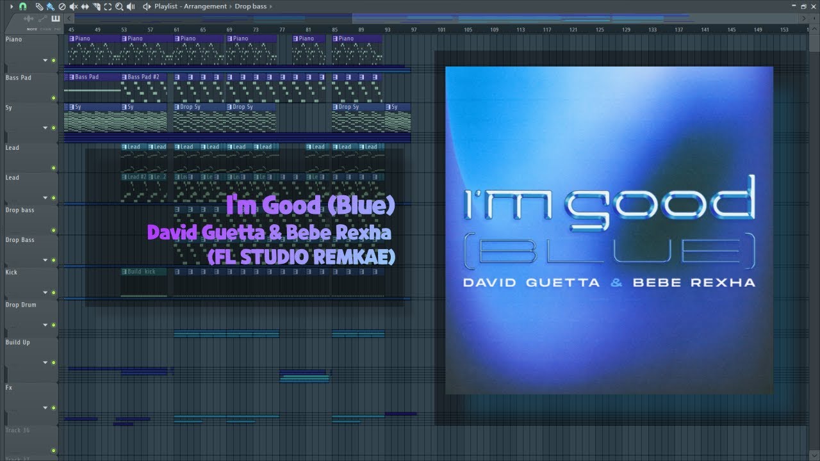
Task: Switch picker to PAT tab
Action: click(x=57, y=29)
